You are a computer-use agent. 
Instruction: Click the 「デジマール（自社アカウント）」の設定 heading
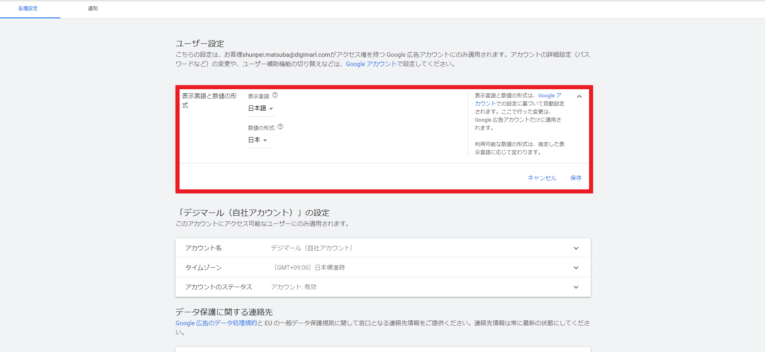click(x=253, y=212)
